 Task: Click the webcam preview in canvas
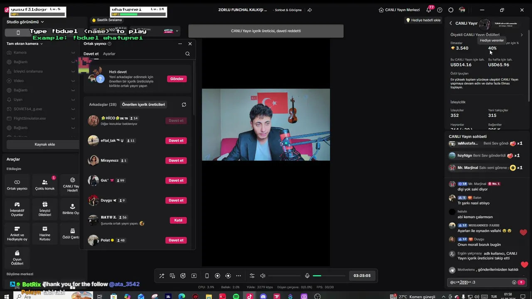coord(266,125)
